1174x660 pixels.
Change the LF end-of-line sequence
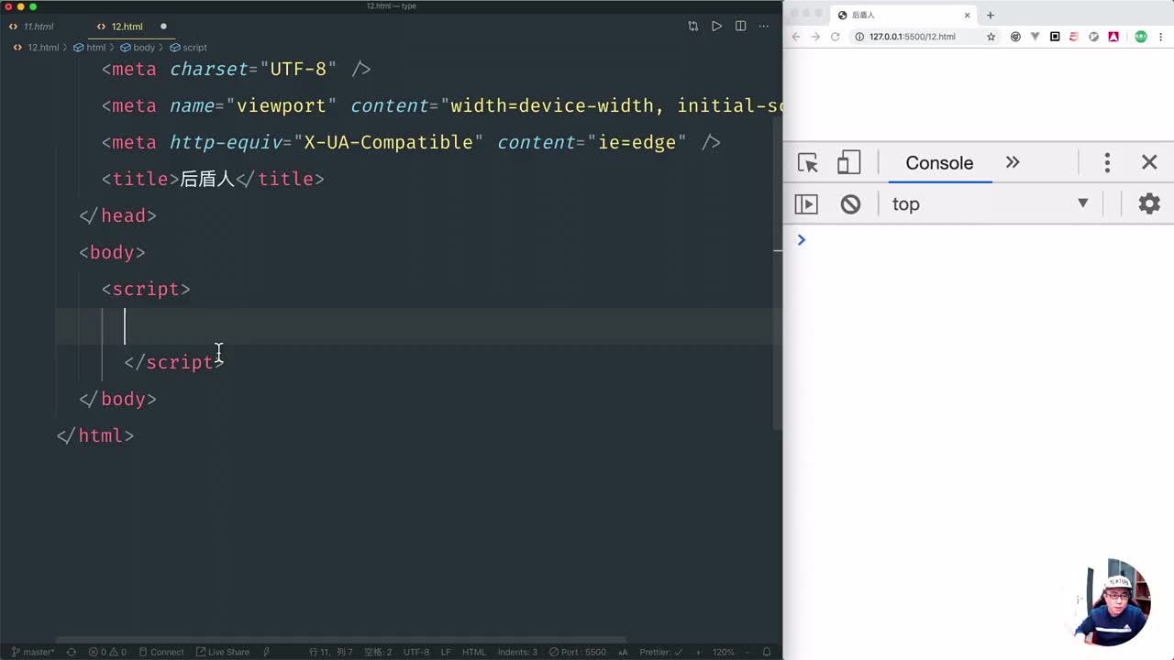point(446,652)
